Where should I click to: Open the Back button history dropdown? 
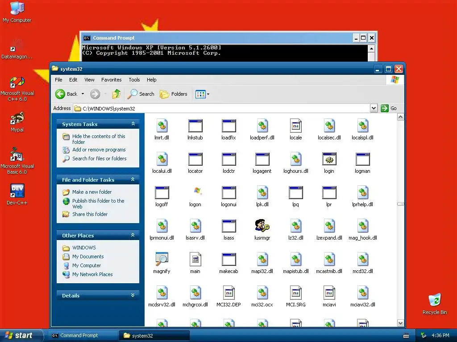coord(83,94)
